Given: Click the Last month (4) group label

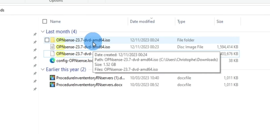Looking at the screenshot, I should [61, 32].
